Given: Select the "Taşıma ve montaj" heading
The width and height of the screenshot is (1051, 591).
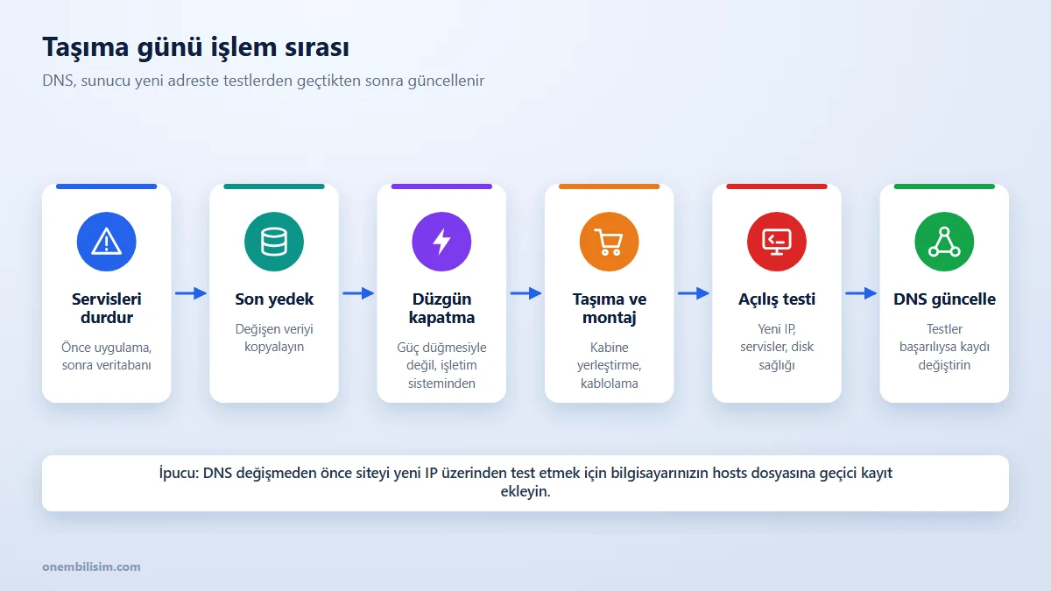Looking at the screenshot, I should pos(610,308).
